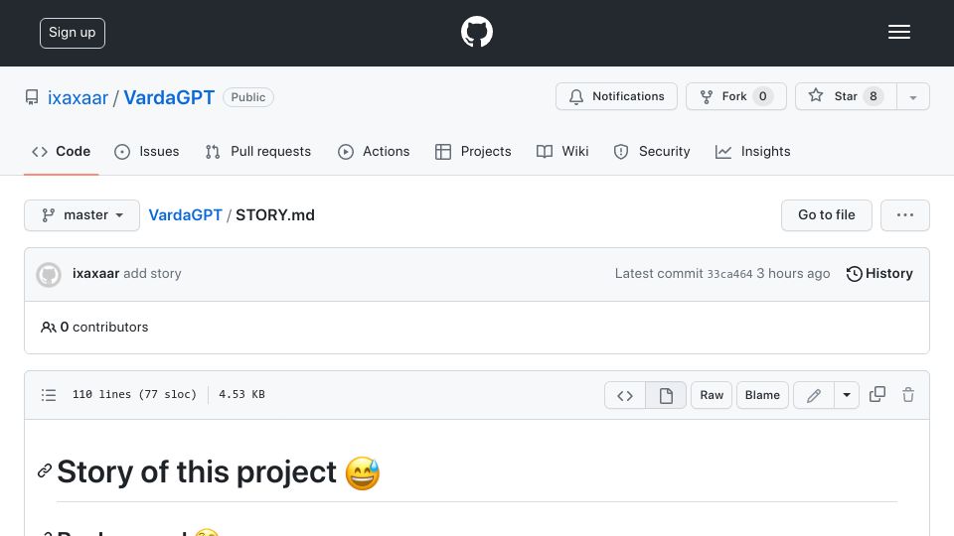Open the add story commit message
The height and width of the screenshot is (536, 954).
pyautogui.click(x=152, y=274)
